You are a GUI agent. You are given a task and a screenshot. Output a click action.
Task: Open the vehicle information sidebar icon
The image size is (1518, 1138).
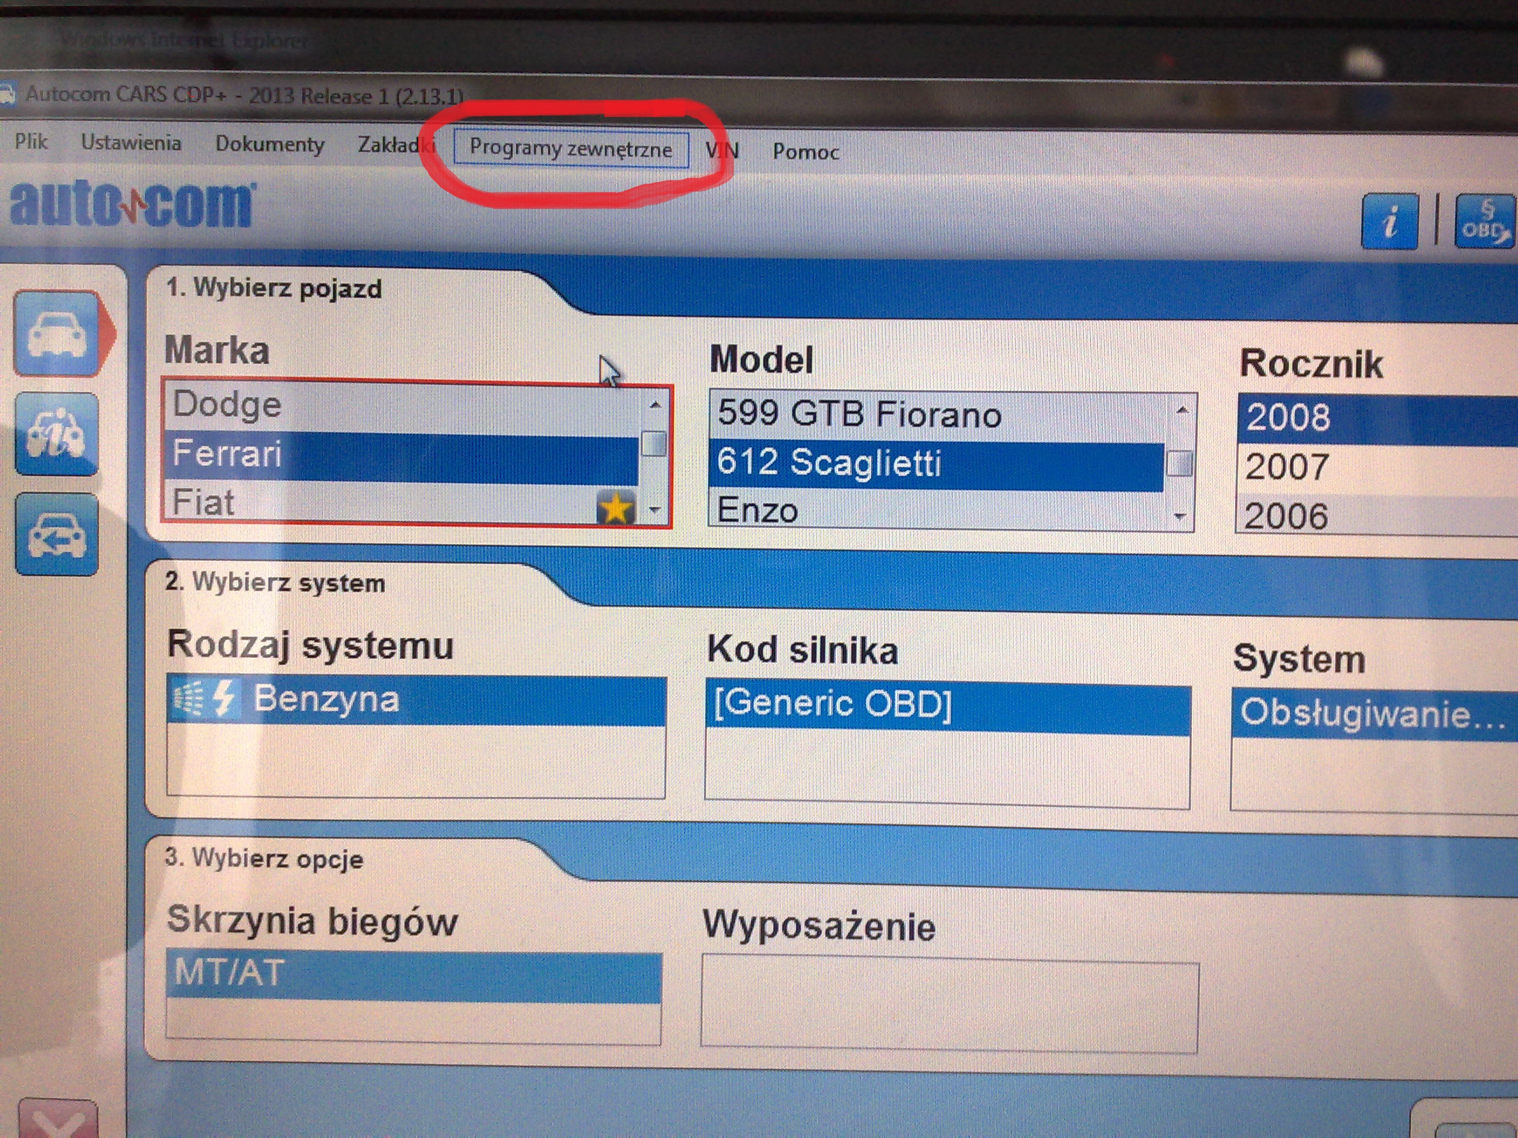pos(57,434)
